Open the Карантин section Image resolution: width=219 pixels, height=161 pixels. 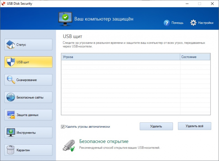tap(28, 150)
